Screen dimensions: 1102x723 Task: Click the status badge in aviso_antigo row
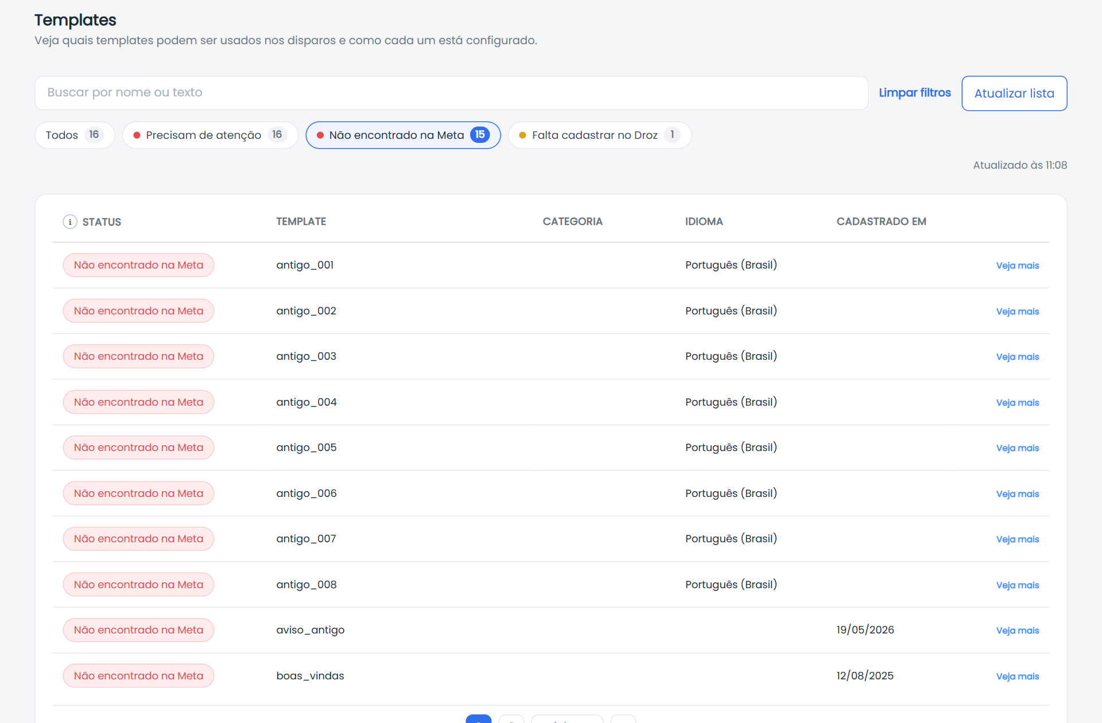point(138,630)
